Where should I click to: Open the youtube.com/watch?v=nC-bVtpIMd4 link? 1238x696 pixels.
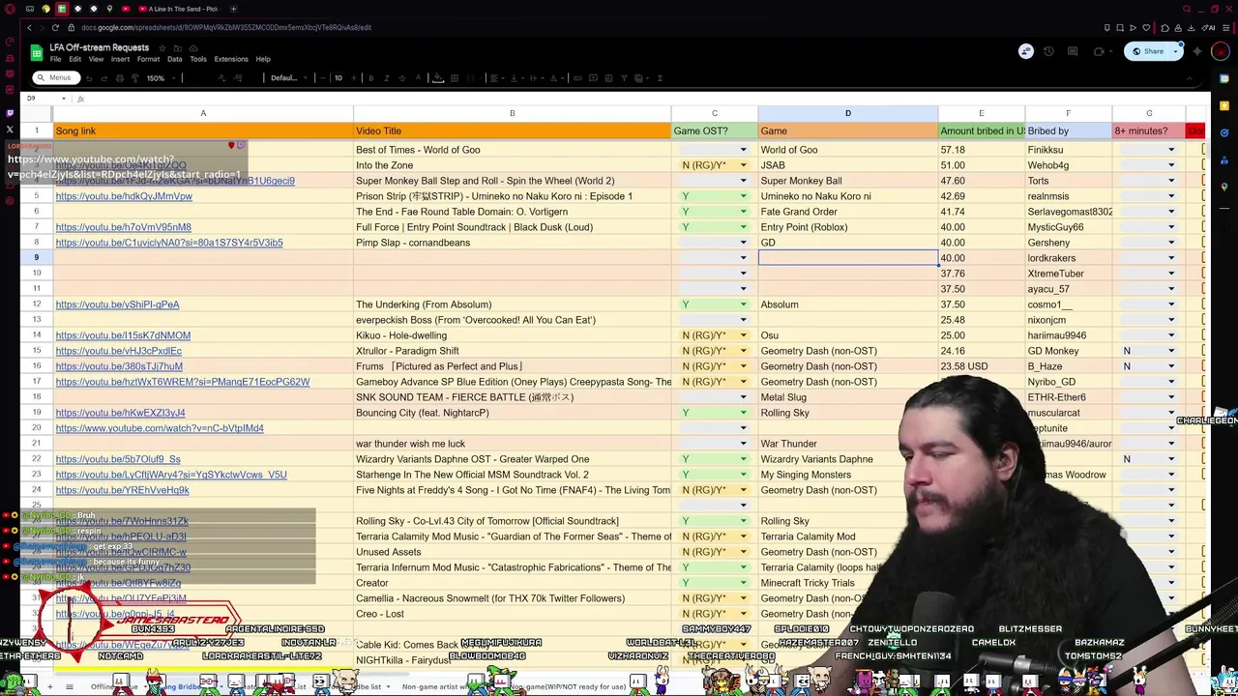pos(160,428)
